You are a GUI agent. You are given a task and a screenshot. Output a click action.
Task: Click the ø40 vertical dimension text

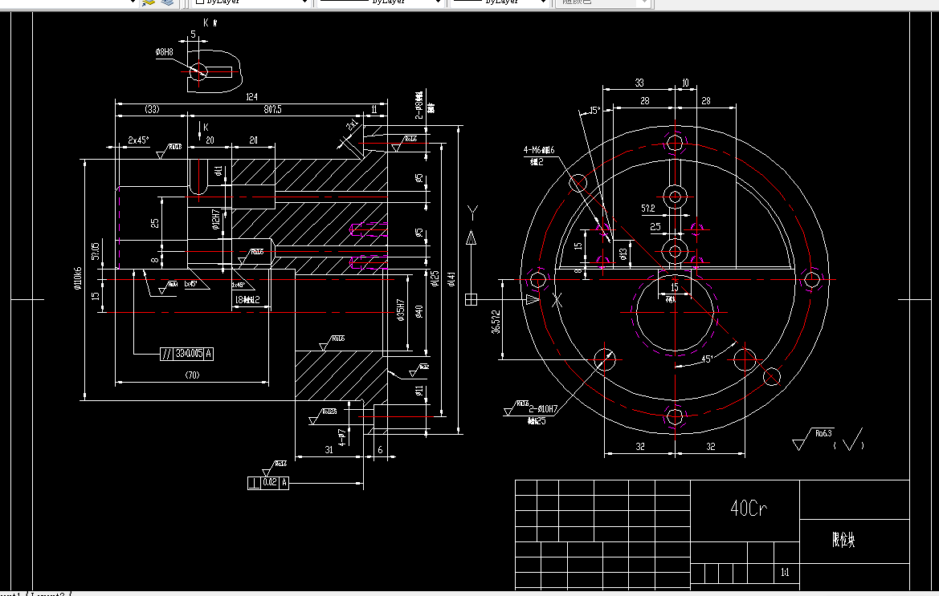coord(419,311)
